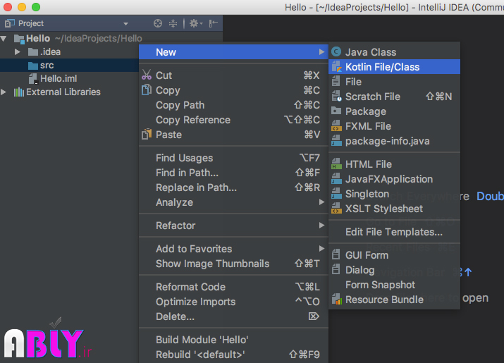Open the Project view dropdown arrow

125,23
